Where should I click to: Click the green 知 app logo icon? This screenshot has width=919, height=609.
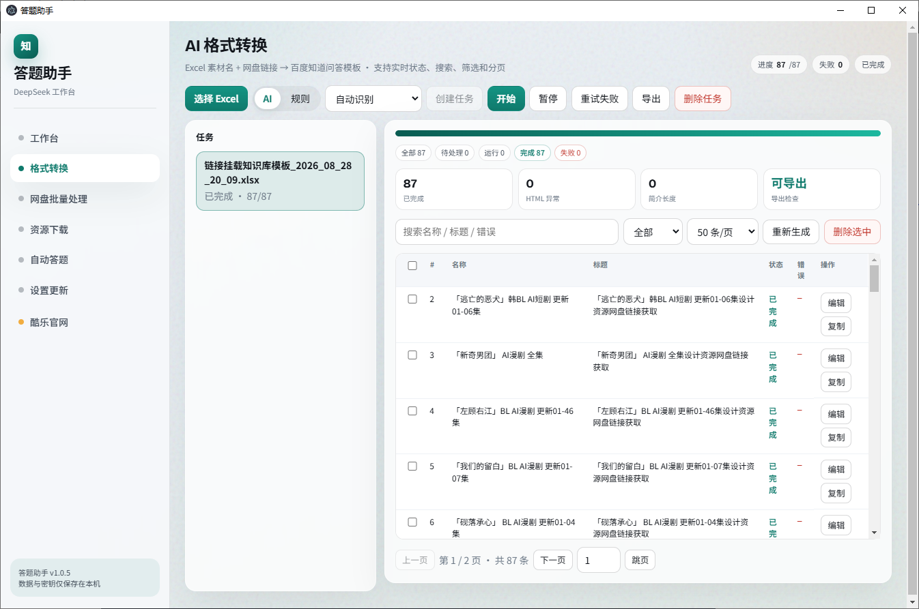coord(26,46)
